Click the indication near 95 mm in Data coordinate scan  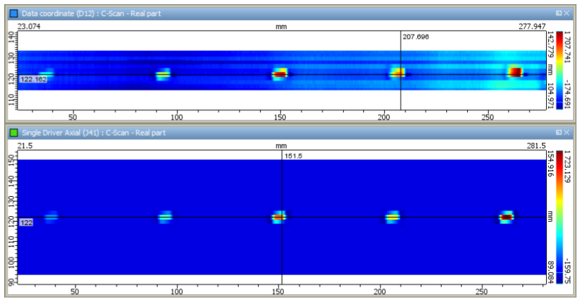click(x=163, y=74)
